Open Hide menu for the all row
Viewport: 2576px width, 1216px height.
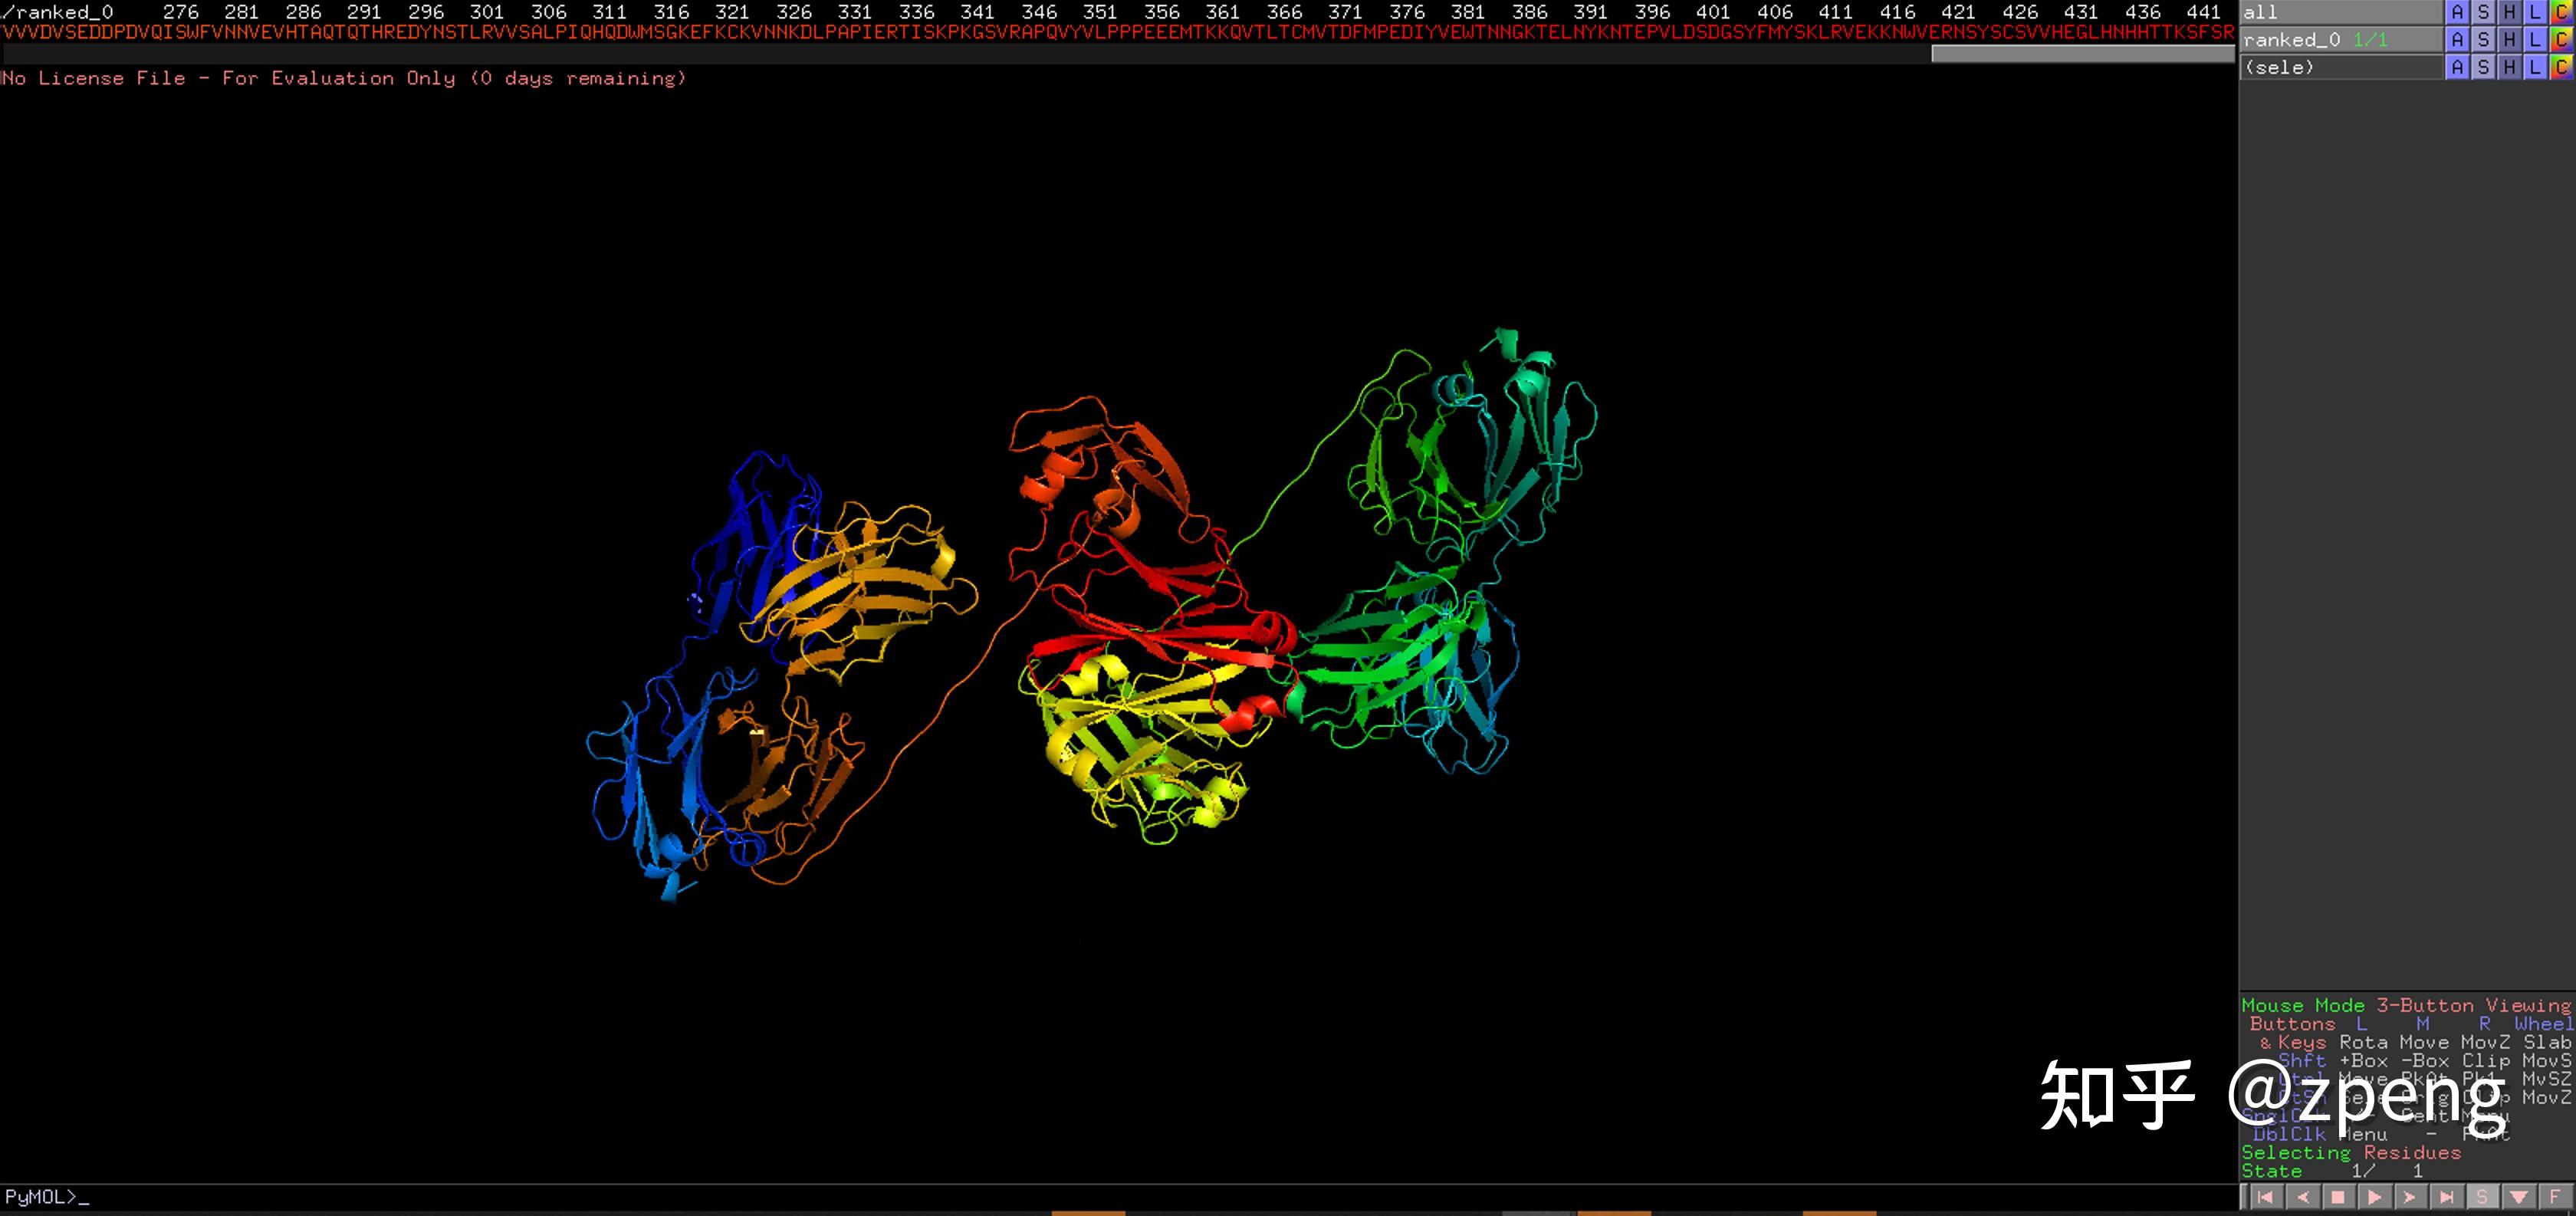point(2509,12)
